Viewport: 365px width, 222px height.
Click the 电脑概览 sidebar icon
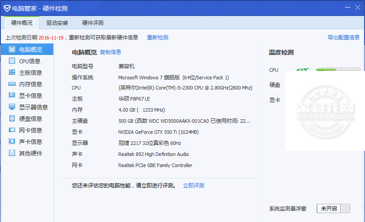point(12,49)
